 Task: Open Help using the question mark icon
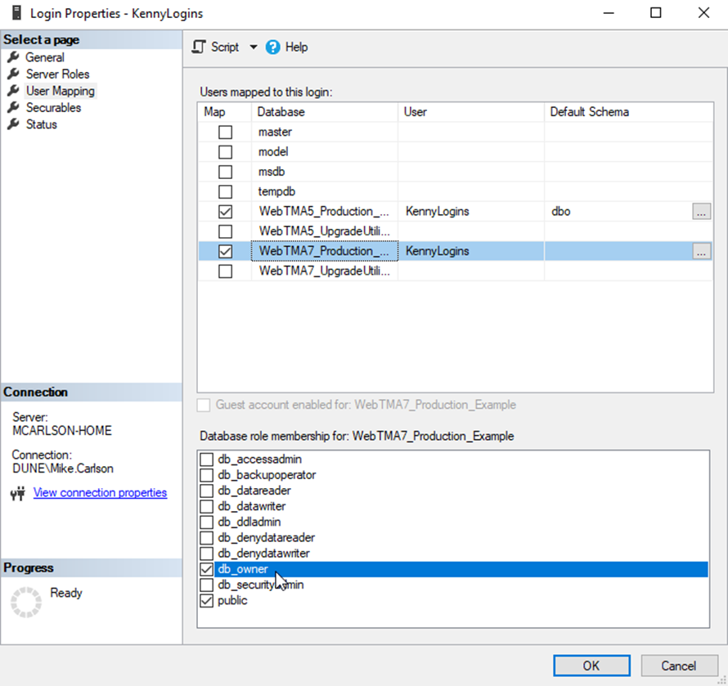point(272,47)
